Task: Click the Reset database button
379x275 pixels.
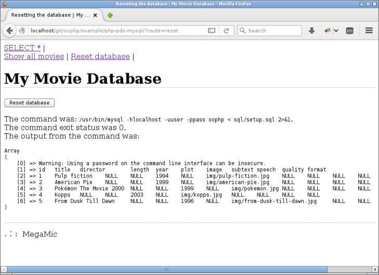Action: pyautogui.click(x=30, y=103)
